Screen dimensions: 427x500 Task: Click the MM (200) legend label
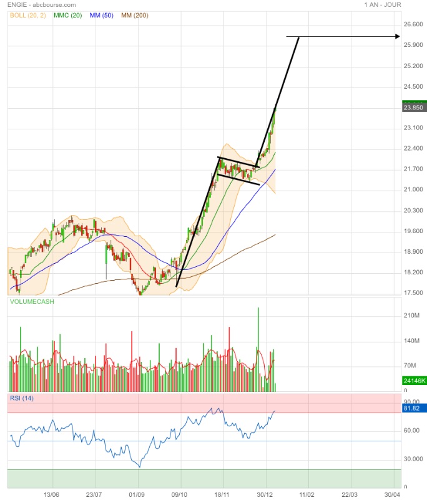click(x=135, y=15)
